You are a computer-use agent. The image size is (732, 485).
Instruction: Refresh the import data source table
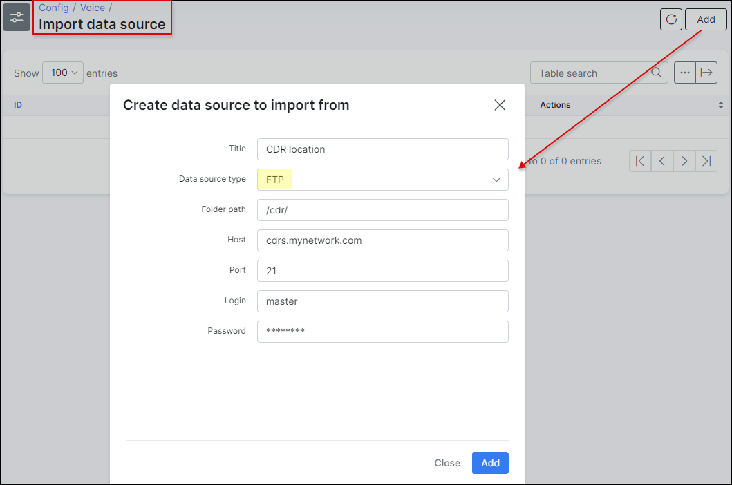click(x=670, y=19)
